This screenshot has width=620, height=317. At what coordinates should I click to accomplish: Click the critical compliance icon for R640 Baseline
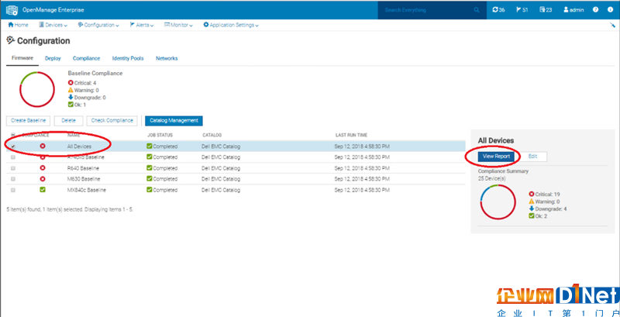click(x=43, y=168)
